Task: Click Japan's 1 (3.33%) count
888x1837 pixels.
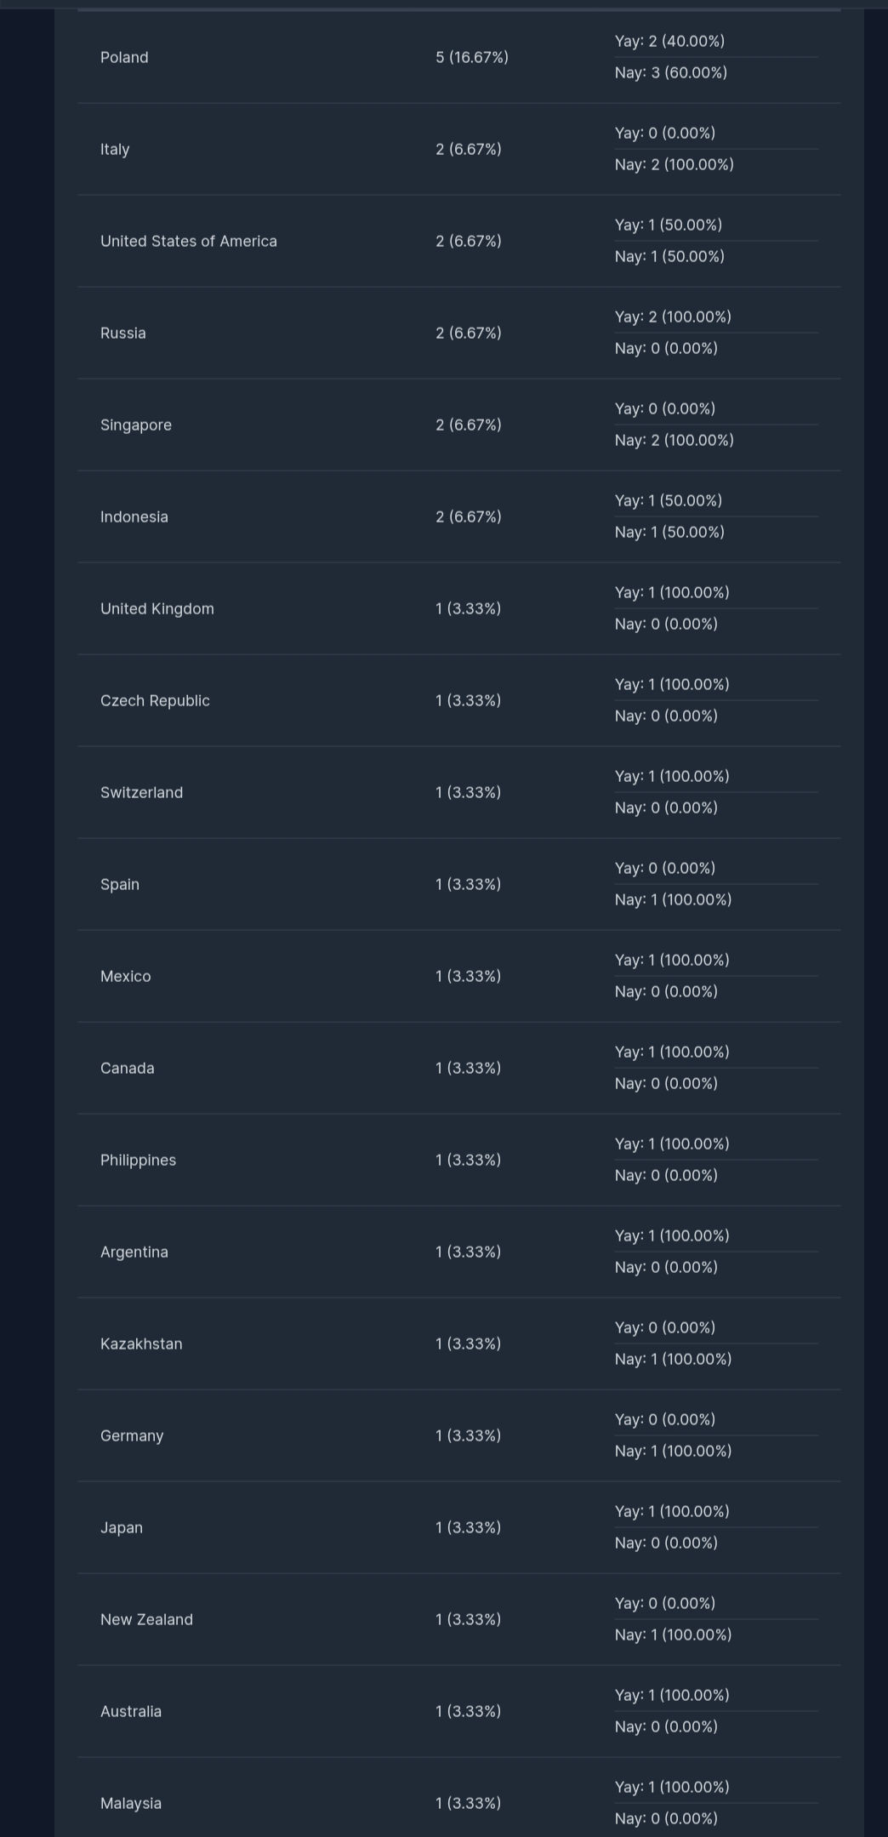Action: pyautogui.click(x=468, y=1527)
